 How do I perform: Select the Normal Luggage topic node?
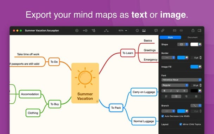[x=144, y=121]
